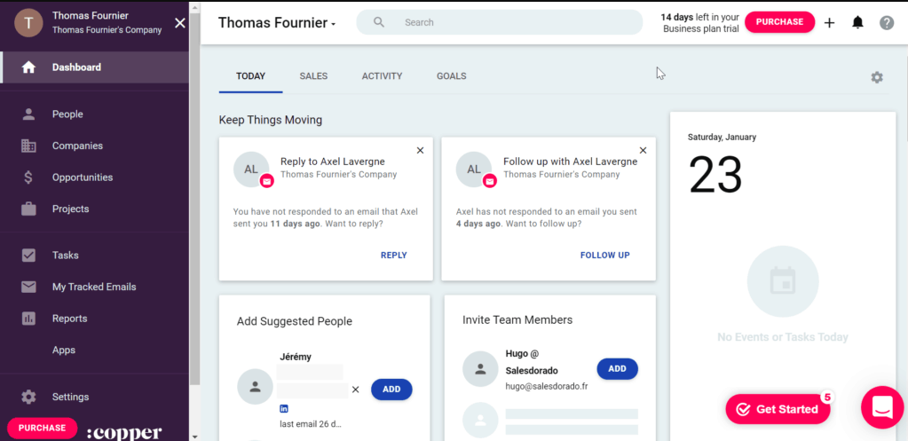Remove Jérémy suggestion with the X
This screenshot has height=441, width=908.
coord(356,390)
